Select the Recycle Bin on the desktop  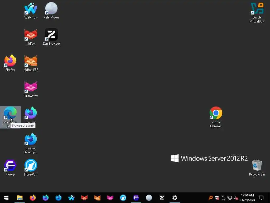tap(257, 168)
